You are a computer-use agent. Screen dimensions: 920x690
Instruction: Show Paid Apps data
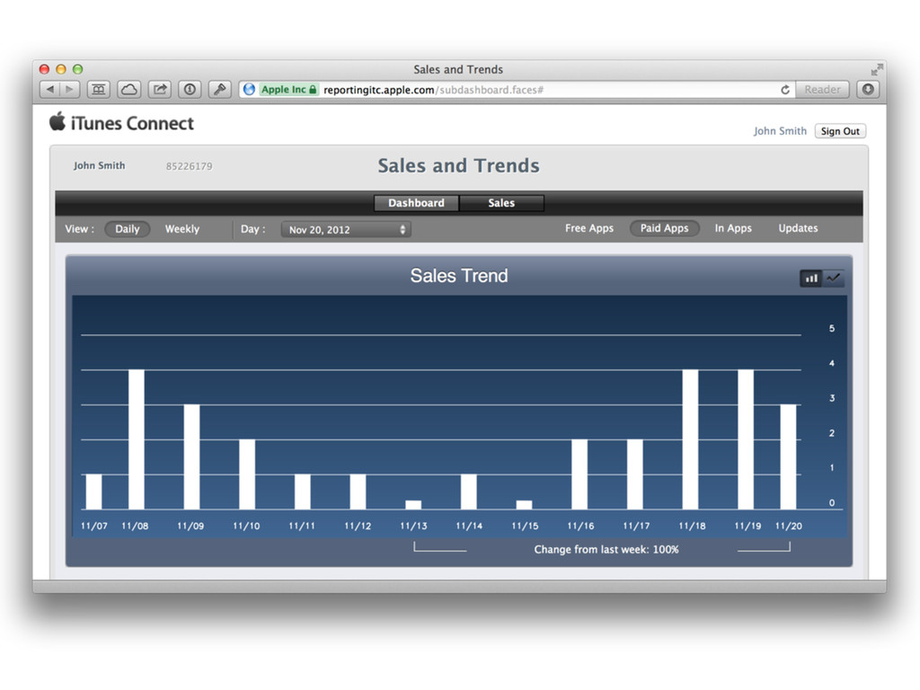click(x=664, y=228)
